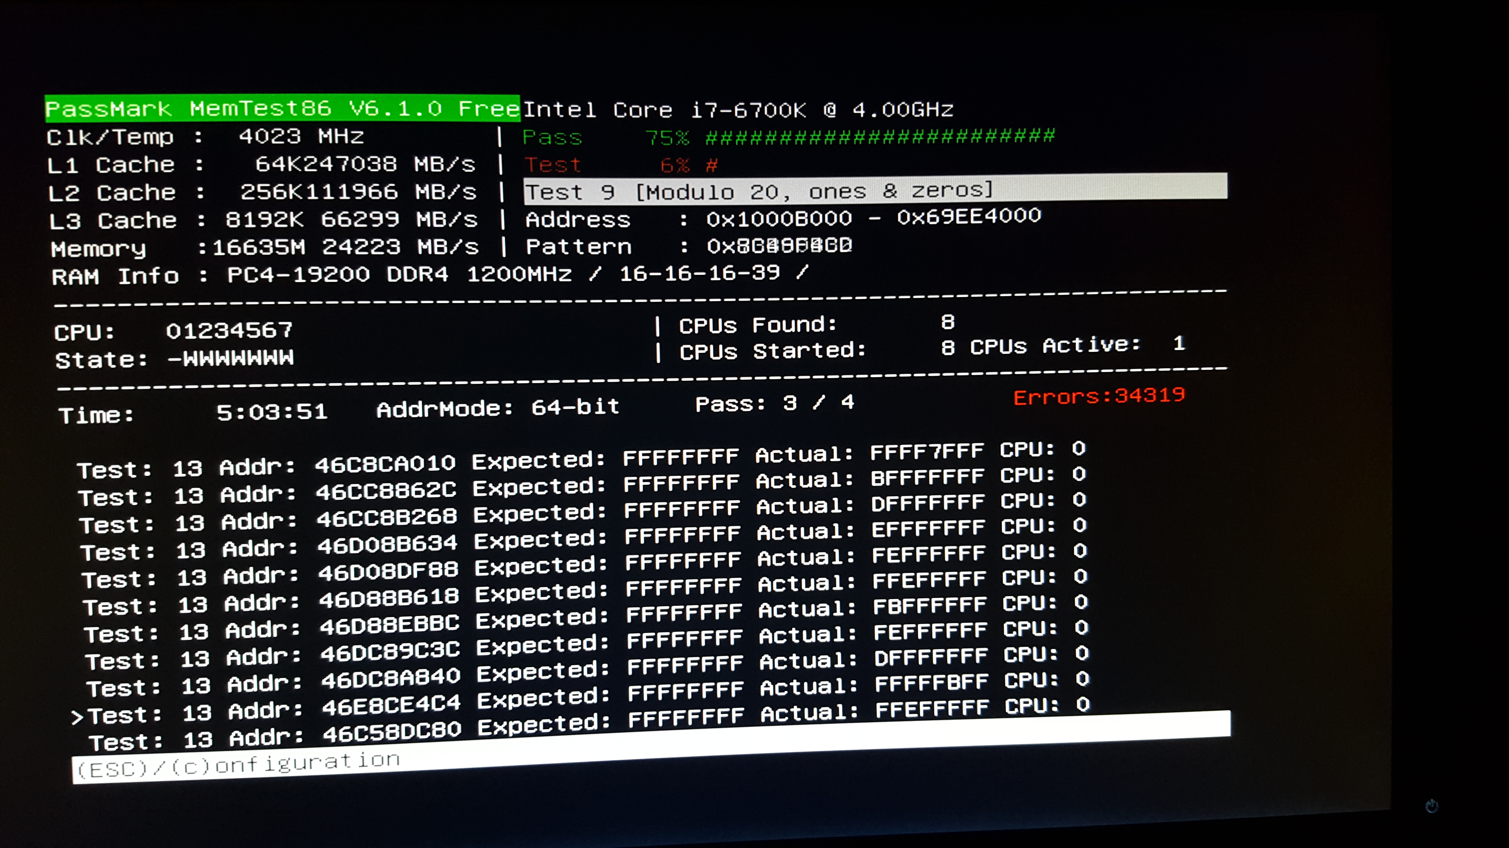Select error row with address 46DC89C3C
This screenshot has width=1509, height=848.
pos(588,644)
